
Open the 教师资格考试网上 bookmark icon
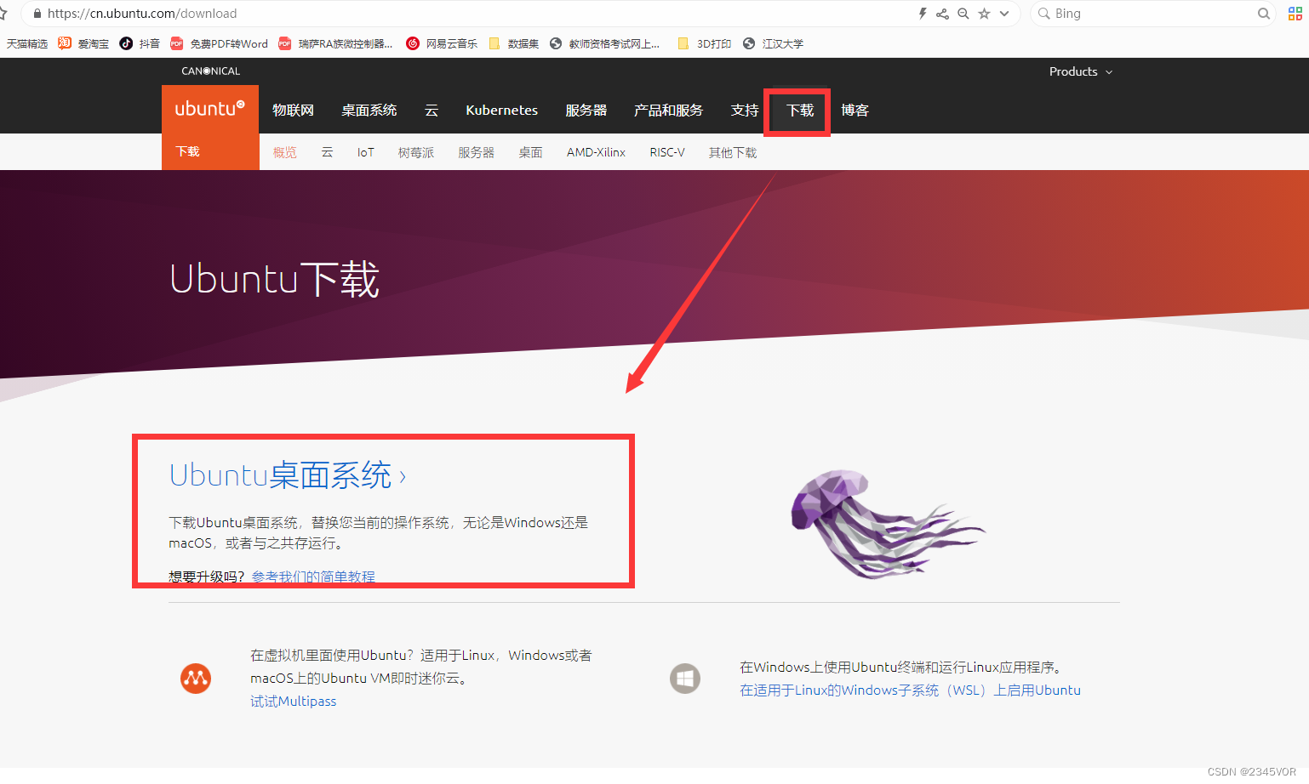[x=556, y=43]
